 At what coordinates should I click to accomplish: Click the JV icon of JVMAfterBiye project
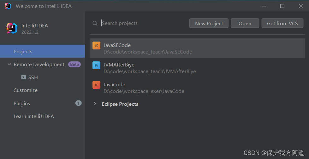coord(96,65)
